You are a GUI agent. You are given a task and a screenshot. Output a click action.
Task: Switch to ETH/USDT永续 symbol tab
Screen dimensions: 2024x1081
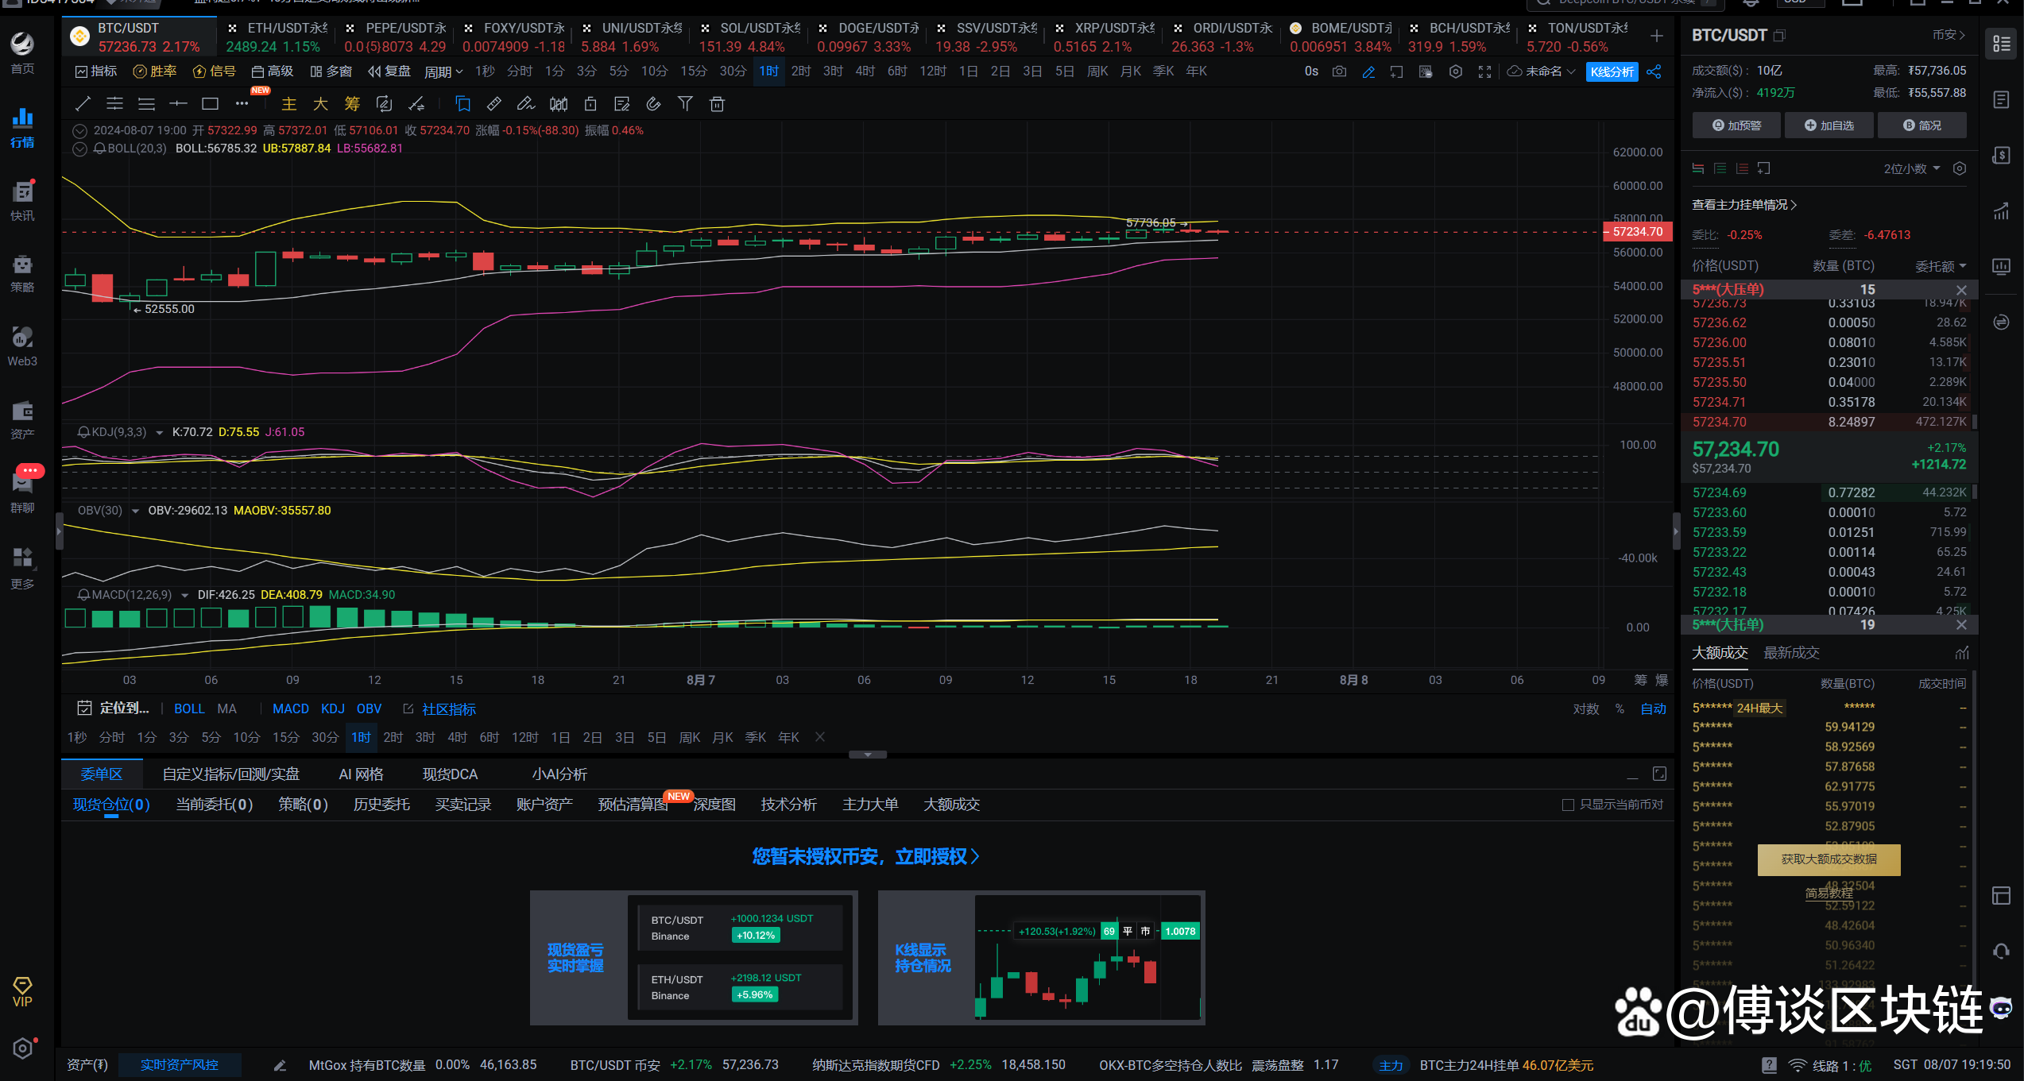276,37
